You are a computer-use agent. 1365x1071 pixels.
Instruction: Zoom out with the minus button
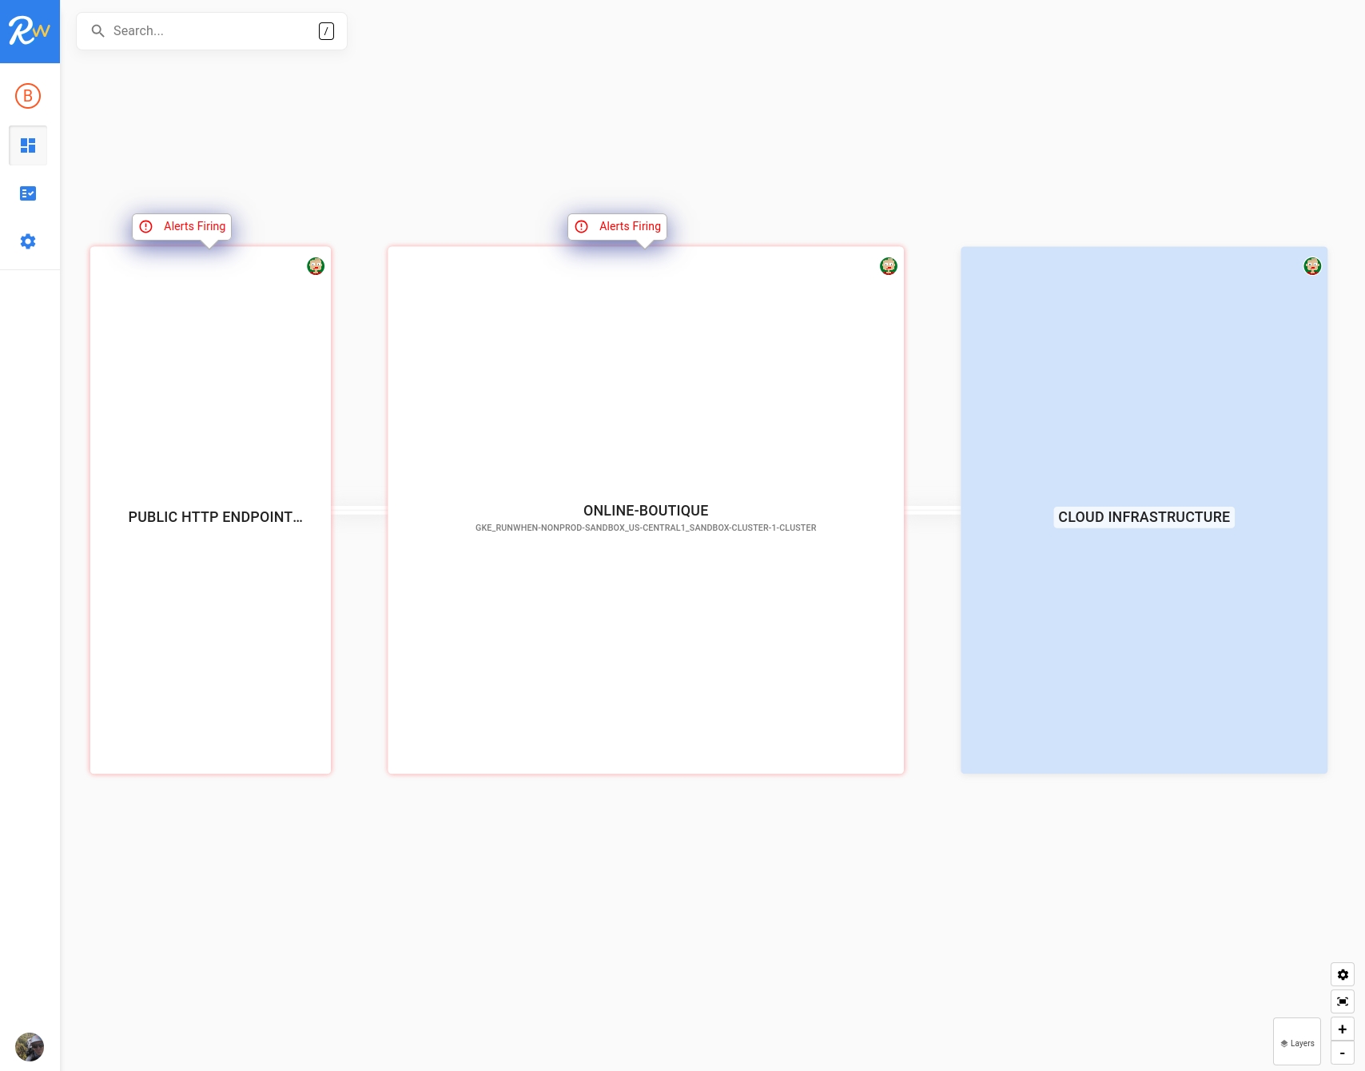point(1343,1053)
